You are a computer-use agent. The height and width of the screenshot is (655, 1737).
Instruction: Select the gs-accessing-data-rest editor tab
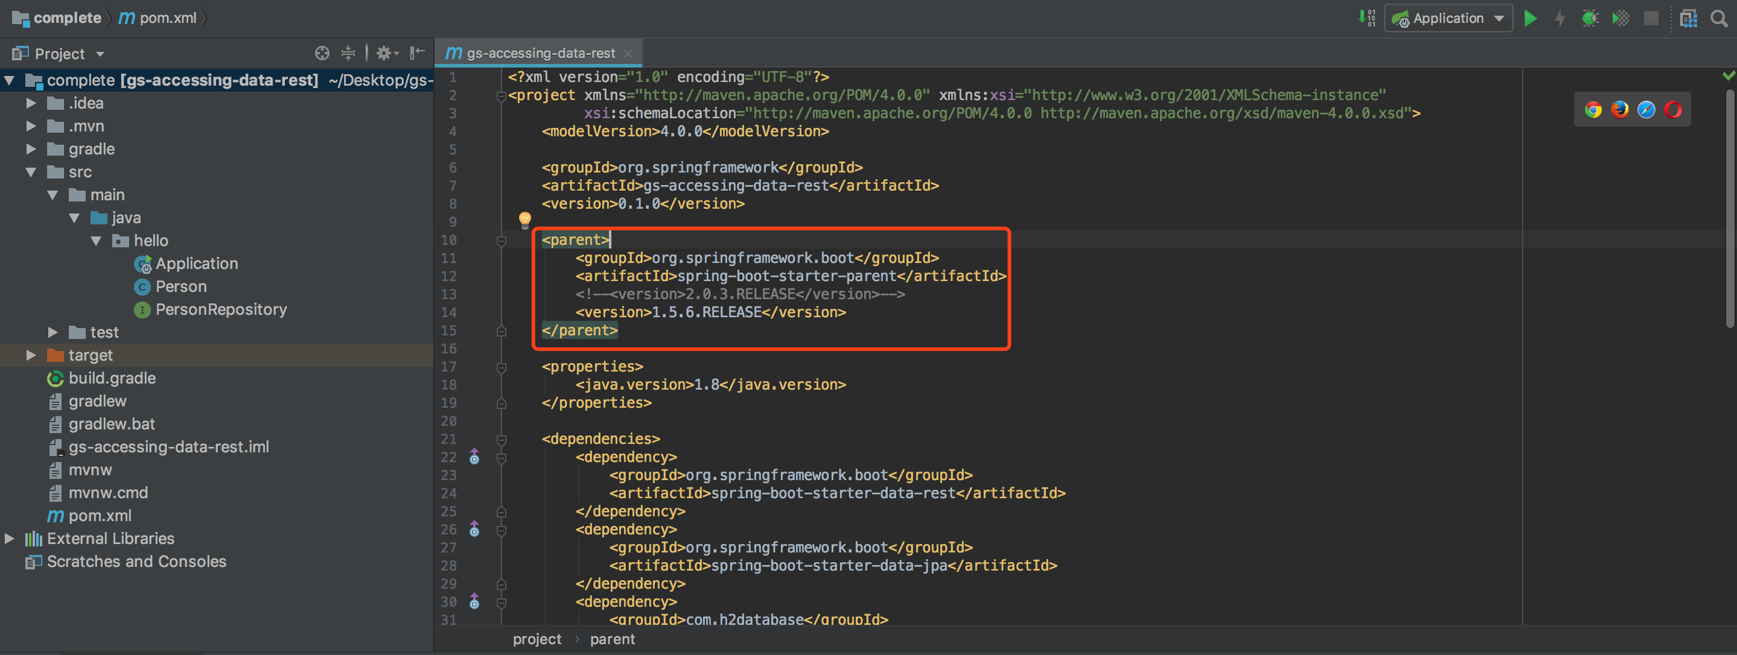(540, 53)
